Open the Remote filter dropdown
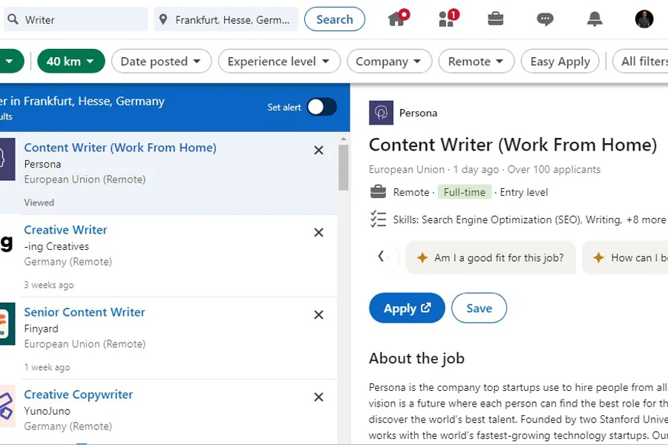This screenshot has height=445, width=668. pyautogui.click(x=477, y=62)
